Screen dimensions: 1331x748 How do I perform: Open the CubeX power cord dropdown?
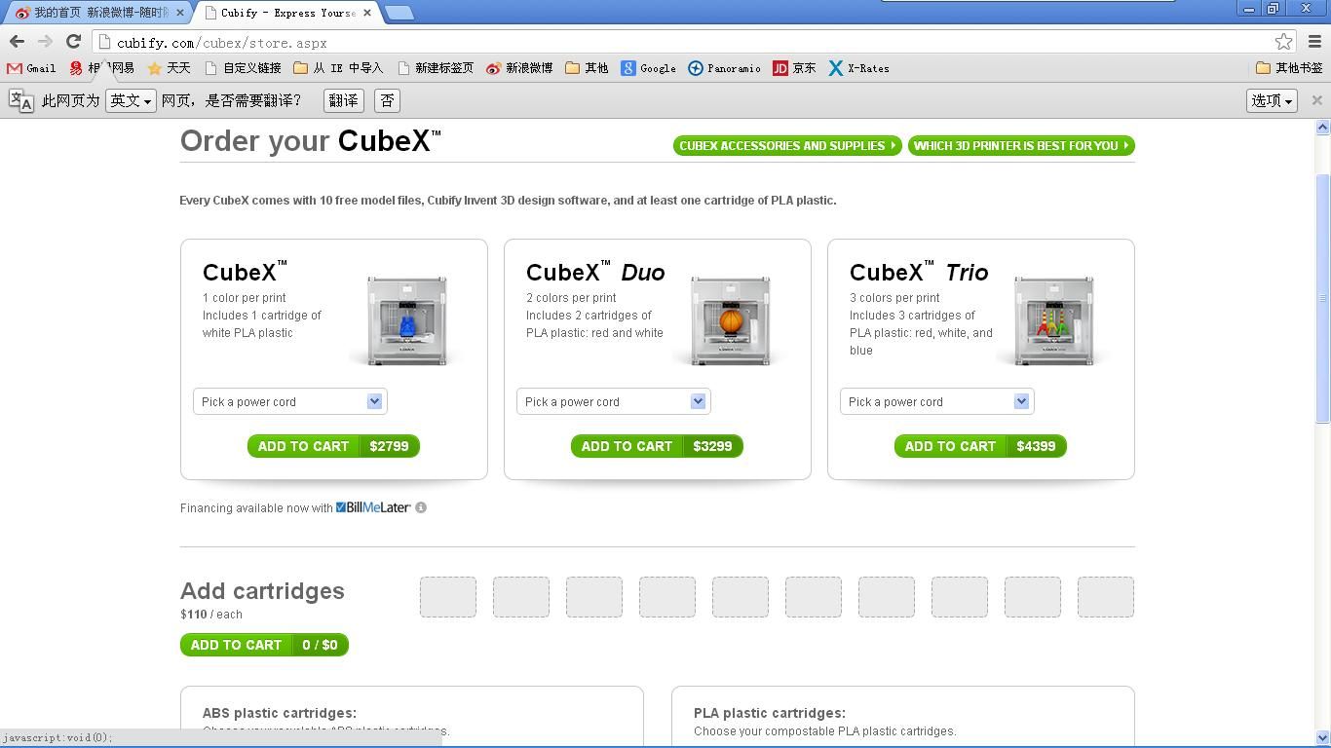click(290, 401)
